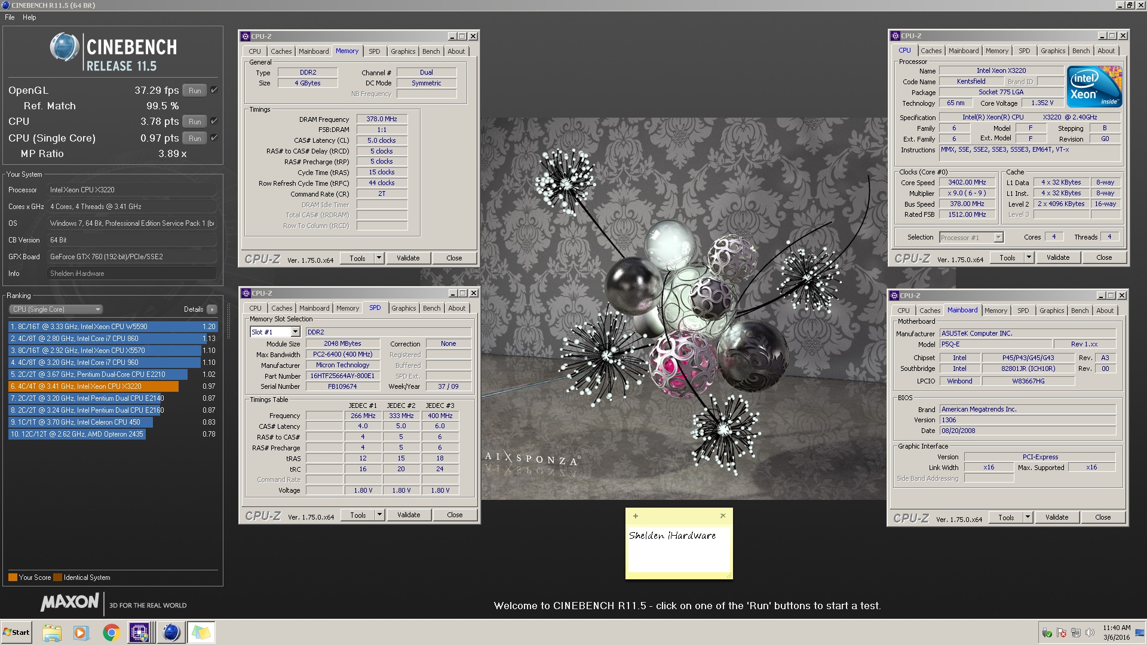
Task: Click the Memory CPU-Z window title icon
Action: click(246, 36)
